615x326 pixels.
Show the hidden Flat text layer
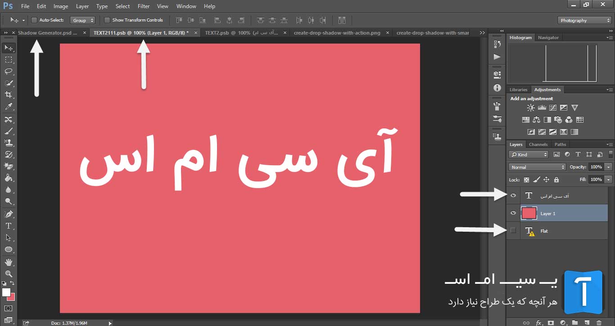point(513,231)
